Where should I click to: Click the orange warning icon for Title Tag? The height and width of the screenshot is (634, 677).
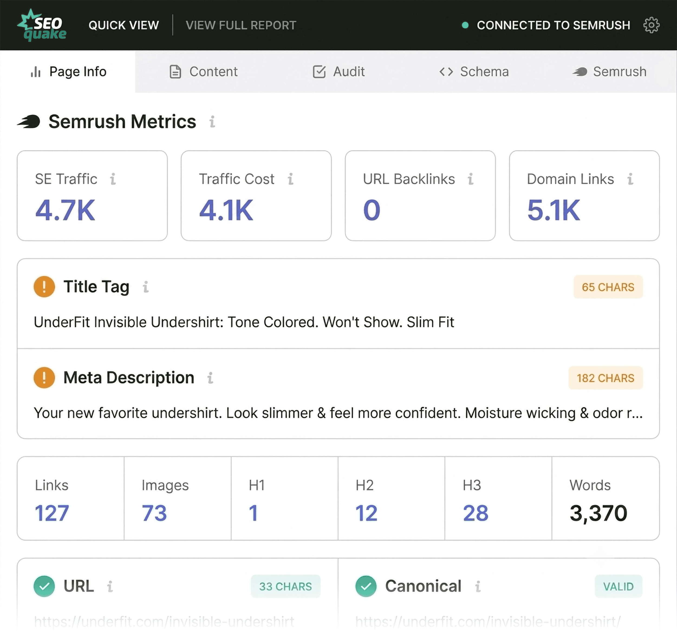pyautogui.click(x=44, y=286)
